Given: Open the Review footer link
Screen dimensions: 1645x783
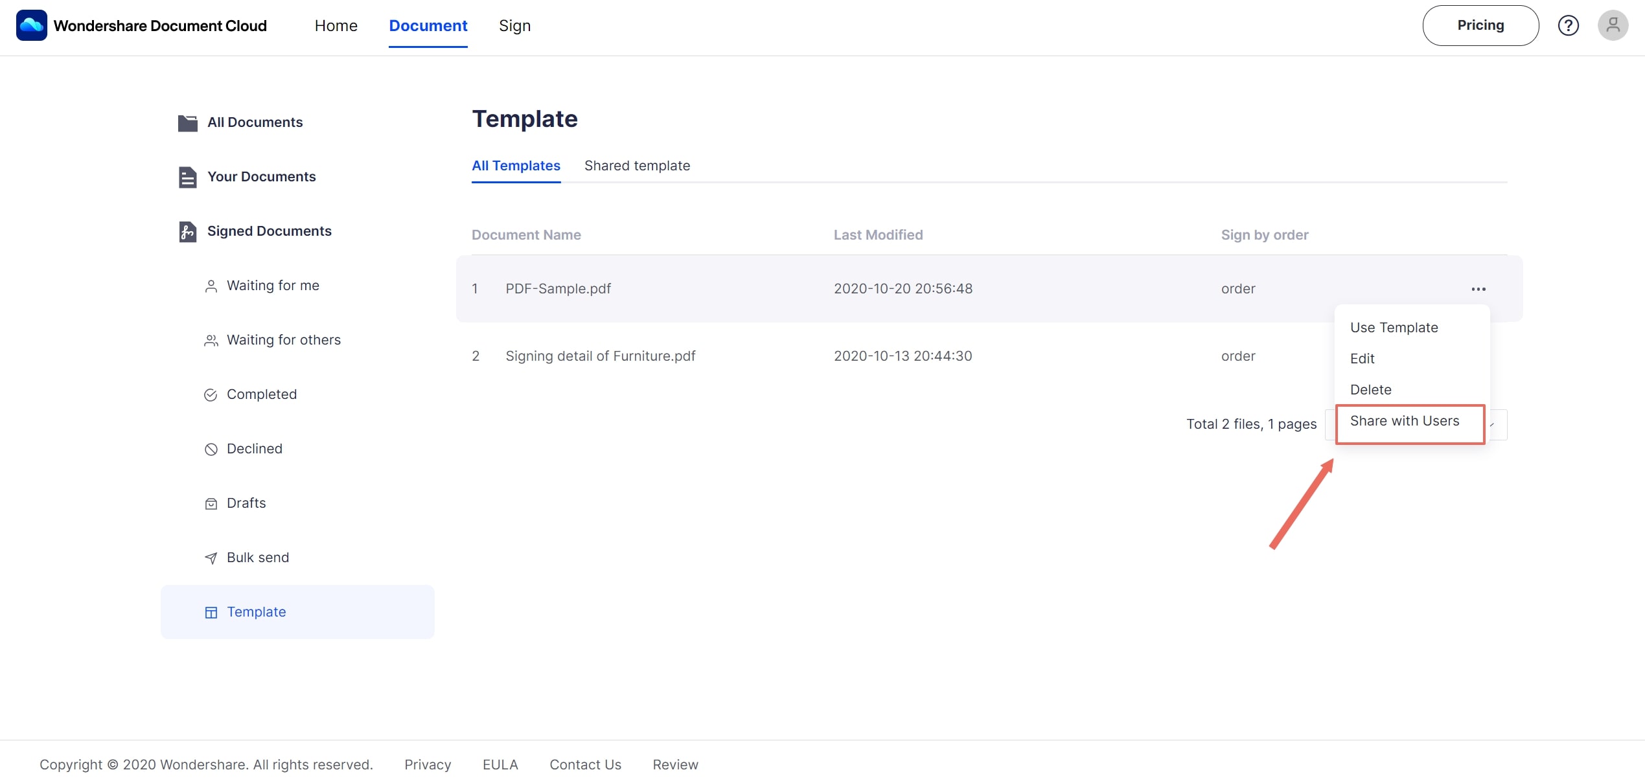Looking at the screenshot, I should pyautogui.click(x=675, y=765).
